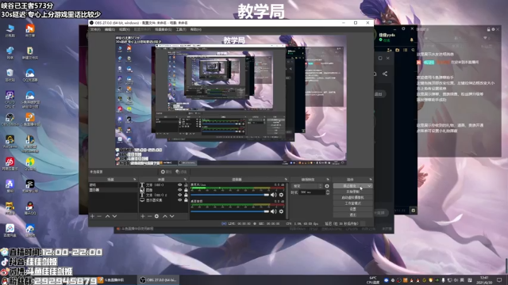
Task: Enable 工作室模式 studio mode
Action: tap(352, 203)
